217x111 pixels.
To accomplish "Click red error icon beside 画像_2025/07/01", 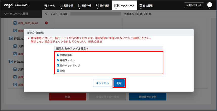I will coord(46,23).
